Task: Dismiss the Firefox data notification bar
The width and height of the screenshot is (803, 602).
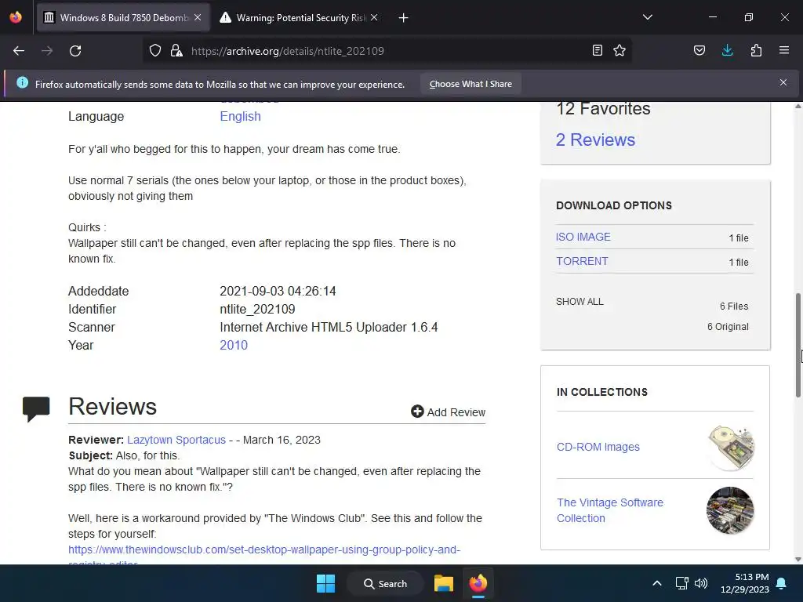Action: click(x=783, y=82)
